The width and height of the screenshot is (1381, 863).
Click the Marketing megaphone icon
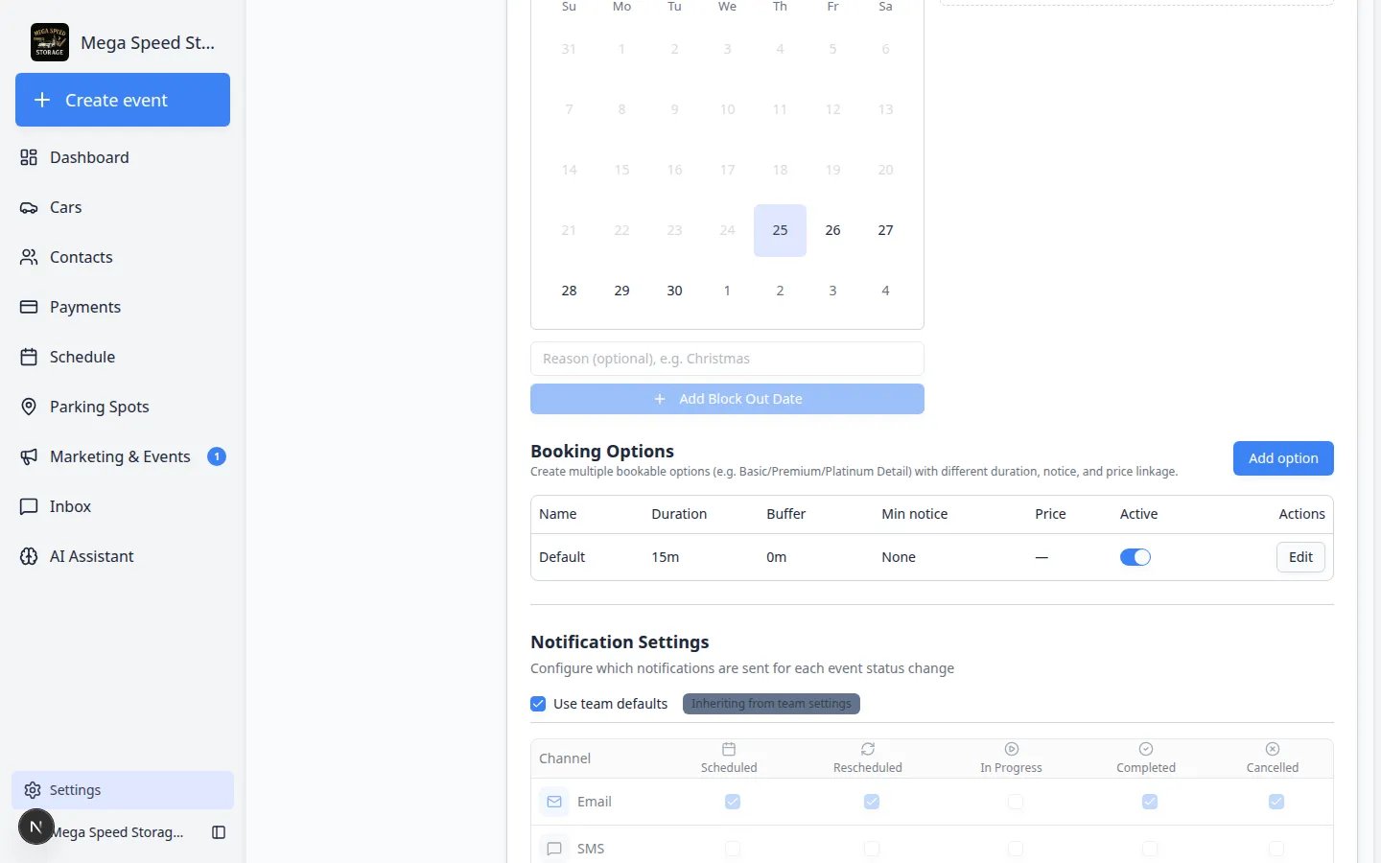(29, 456)
